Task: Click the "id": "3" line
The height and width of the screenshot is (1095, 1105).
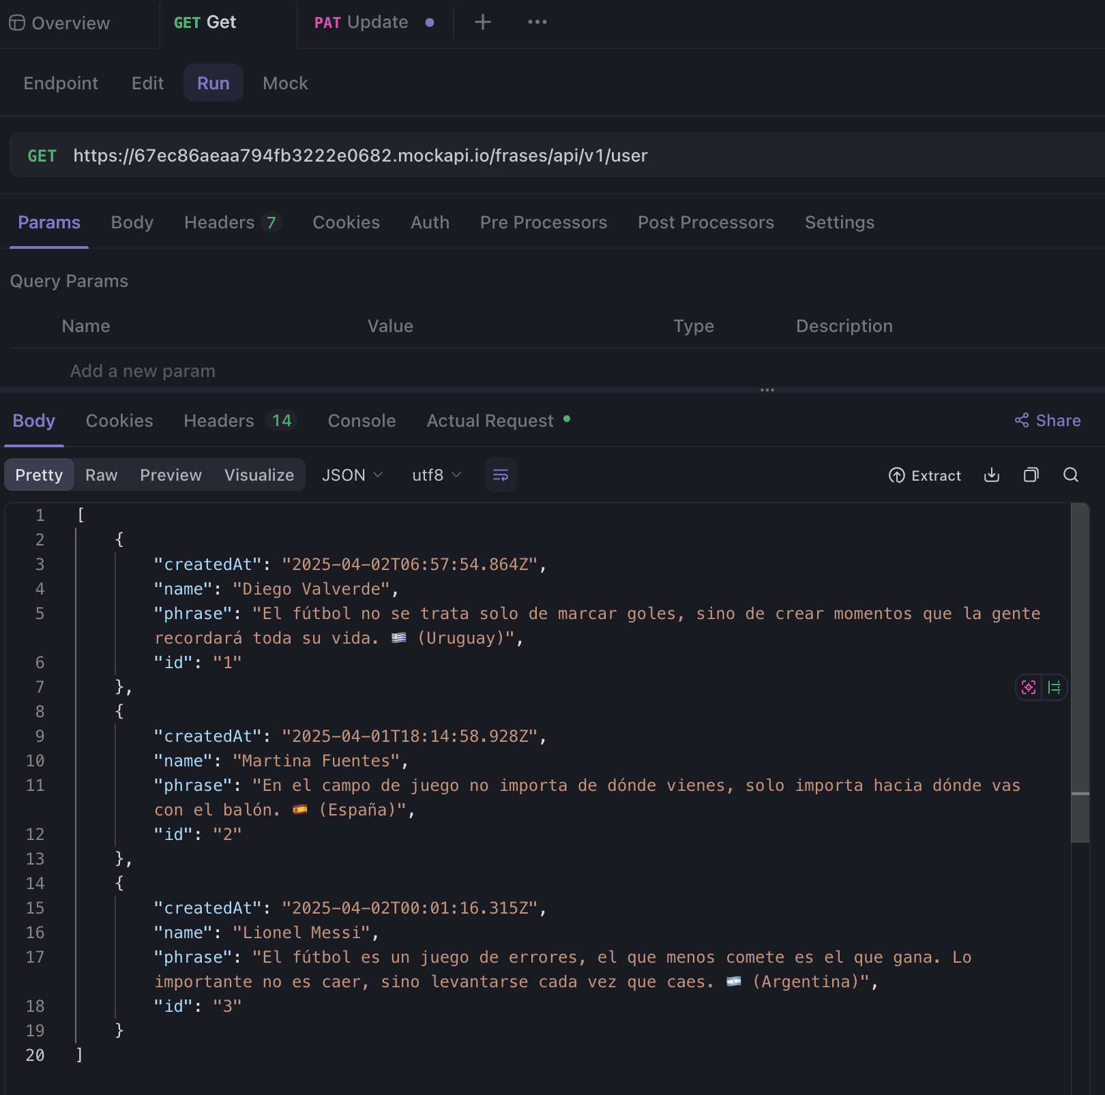Action: click(x=198, y=1006)
